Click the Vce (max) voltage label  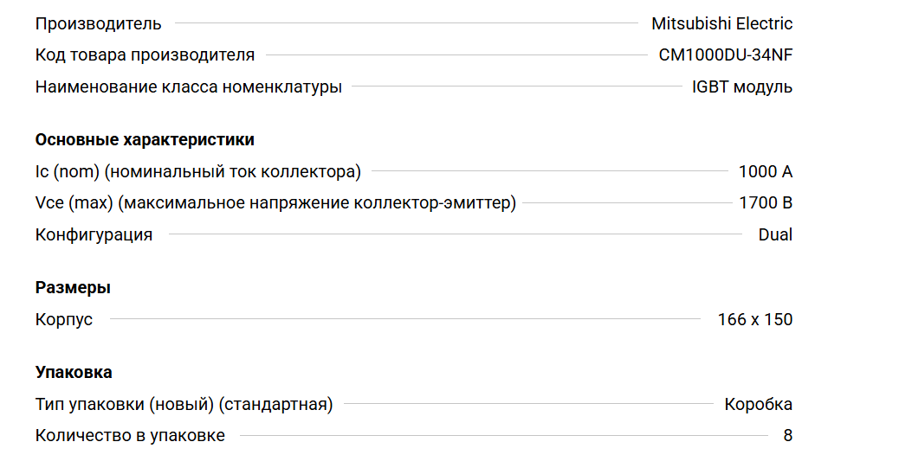(275, 203)
